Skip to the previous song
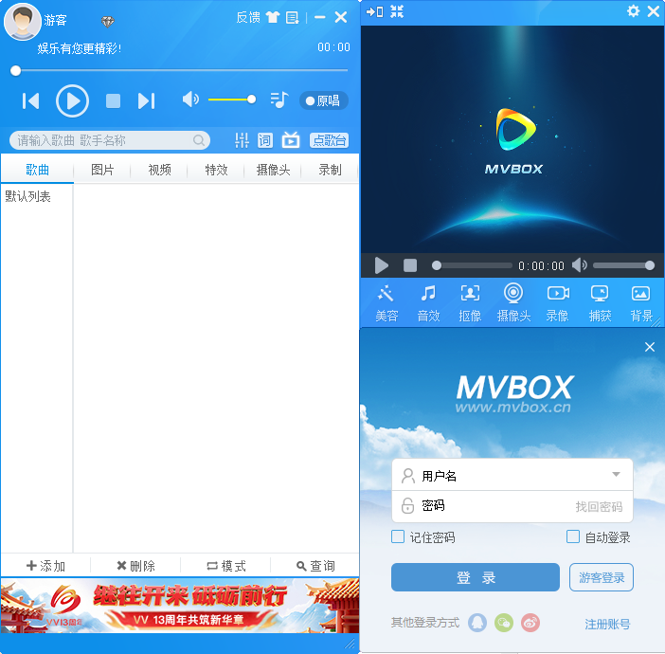Screen dimensions: 665x654 (x=30, y=101)
